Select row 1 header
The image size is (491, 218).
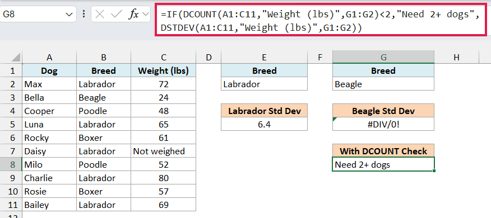11,70
